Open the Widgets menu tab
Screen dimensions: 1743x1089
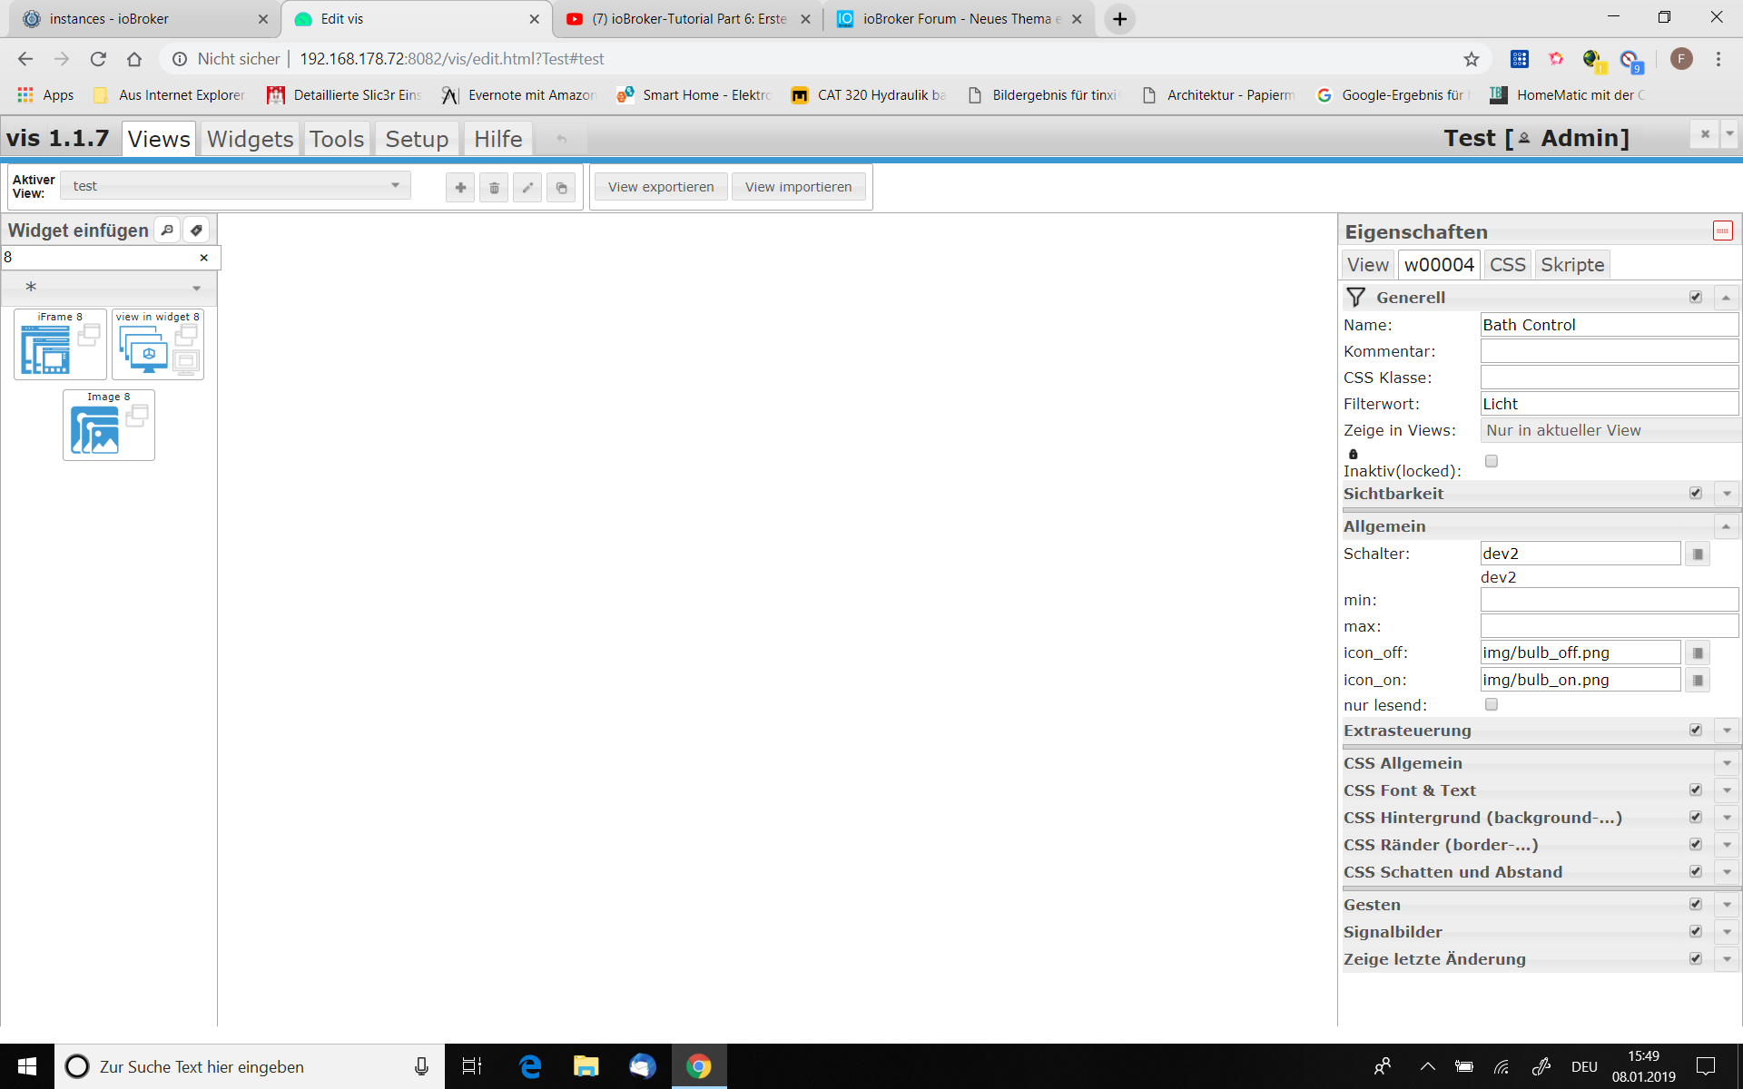tap(250, 139)
